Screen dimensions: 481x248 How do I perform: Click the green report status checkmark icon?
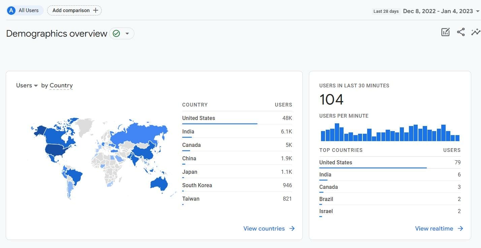point(116,34)
